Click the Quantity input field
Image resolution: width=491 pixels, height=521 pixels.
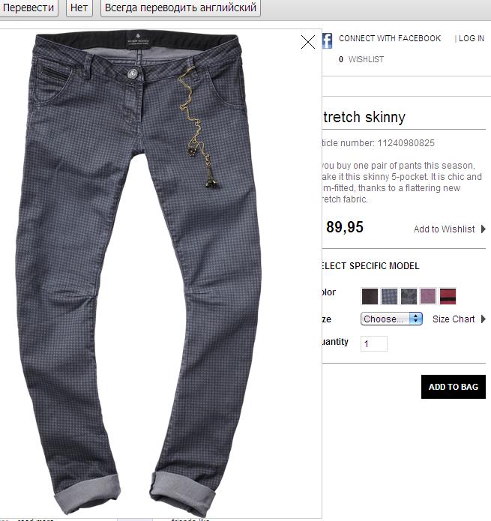tap(374, 343)
